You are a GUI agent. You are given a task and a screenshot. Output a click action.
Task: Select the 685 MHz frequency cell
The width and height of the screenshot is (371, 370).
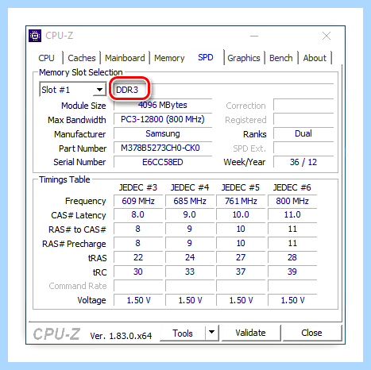click(x=190, y=201)
